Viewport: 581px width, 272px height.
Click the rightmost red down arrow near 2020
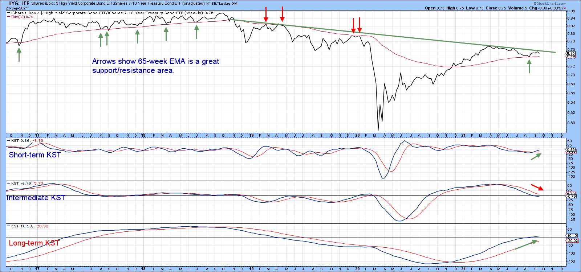click(x=359, y=25)
